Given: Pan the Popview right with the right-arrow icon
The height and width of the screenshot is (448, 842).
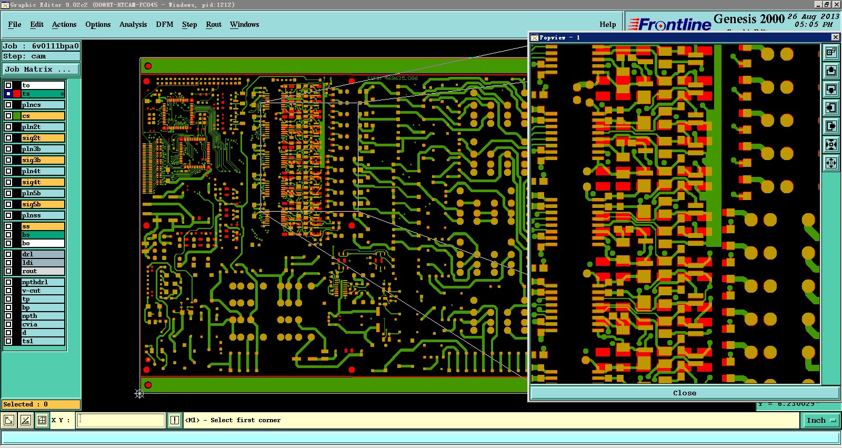Looking at the screenshot, I should tap(831, 126).
